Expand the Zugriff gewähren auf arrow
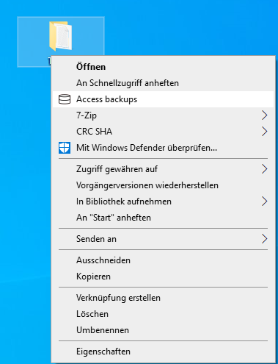 (264, 169)
